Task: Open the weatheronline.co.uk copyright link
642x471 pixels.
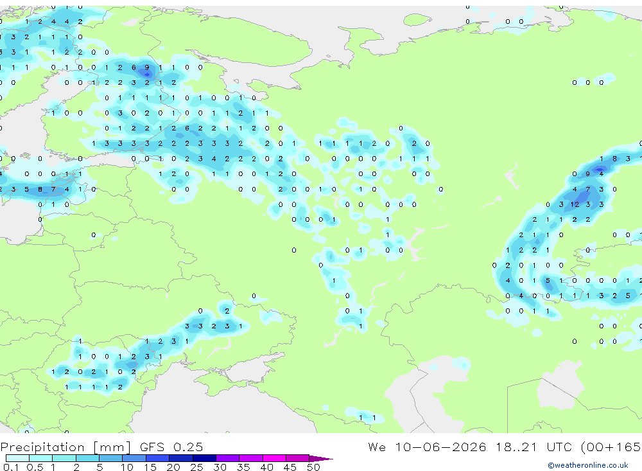Action: pyautogui.click(x=588, y=465)
